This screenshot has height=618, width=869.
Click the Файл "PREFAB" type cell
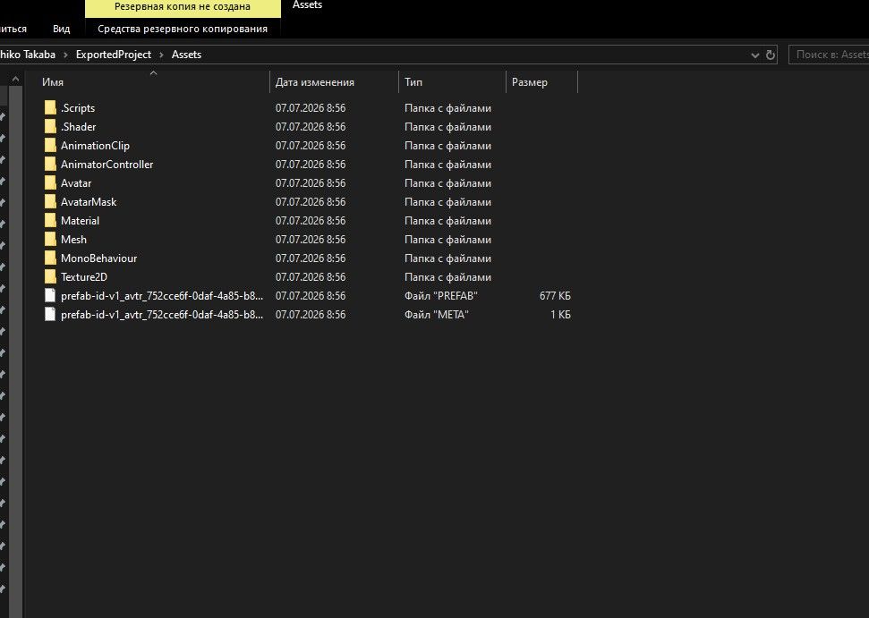(441, 296)
